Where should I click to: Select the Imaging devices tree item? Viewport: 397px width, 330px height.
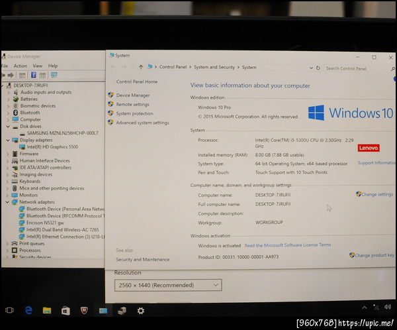coord(36,174)
